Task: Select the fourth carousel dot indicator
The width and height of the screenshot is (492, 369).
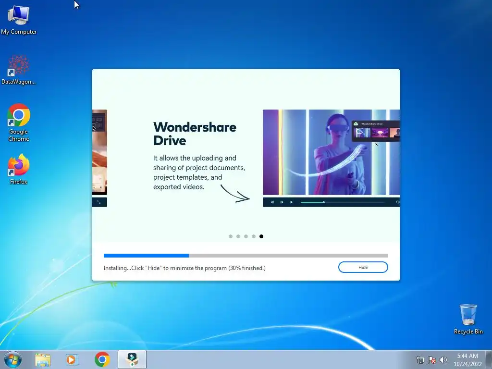Action: [x=254, y=236]
